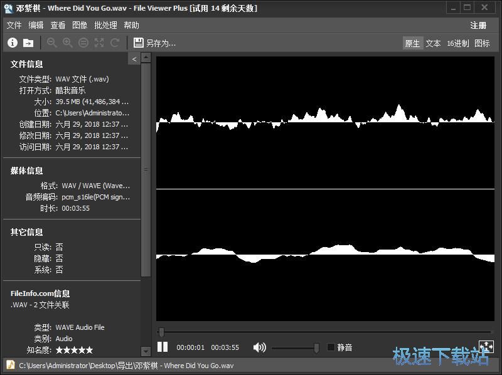502x375 pixels.
Task: Click the zoom out magnifier icon
Action: (52, 43)
